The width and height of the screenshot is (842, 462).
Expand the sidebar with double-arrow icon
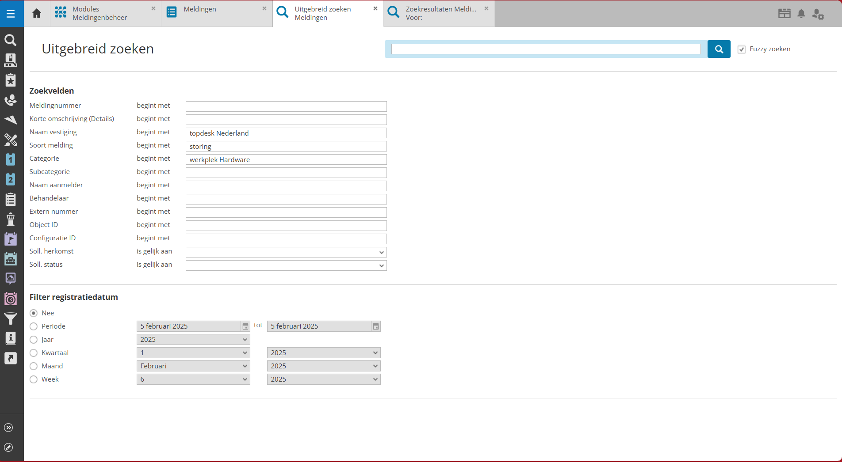click(8, 428)
